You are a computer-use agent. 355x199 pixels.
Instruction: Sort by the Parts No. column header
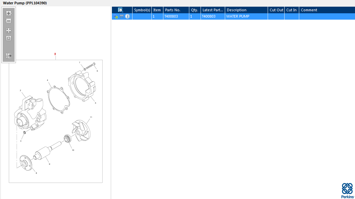point(176,10)
